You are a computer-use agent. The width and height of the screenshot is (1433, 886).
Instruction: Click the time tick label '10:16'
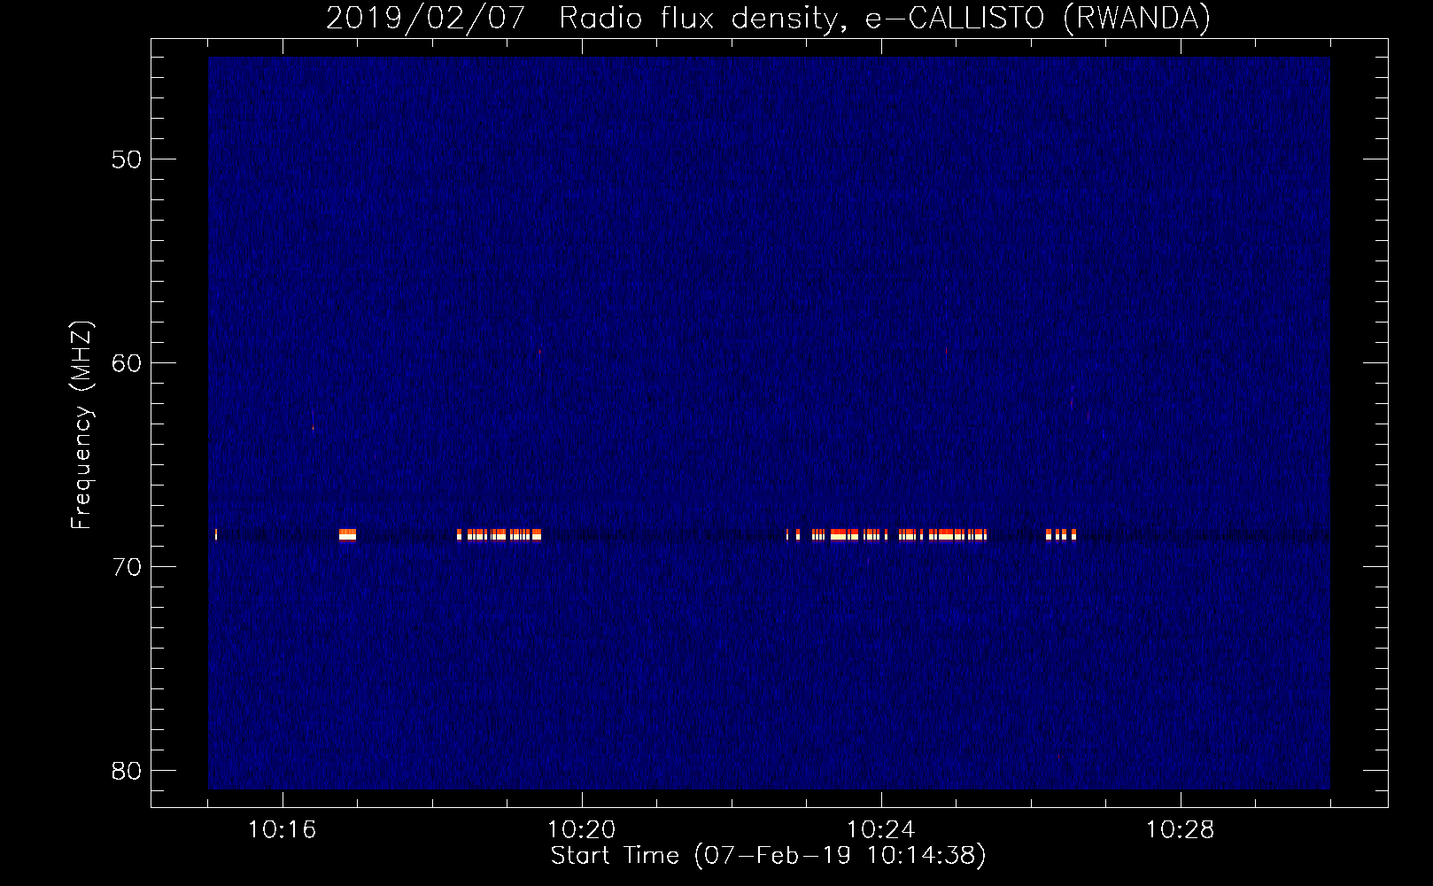point(282,830)
